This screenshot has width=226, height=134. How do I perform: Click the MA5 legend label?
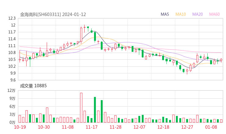tap(165, 14)
